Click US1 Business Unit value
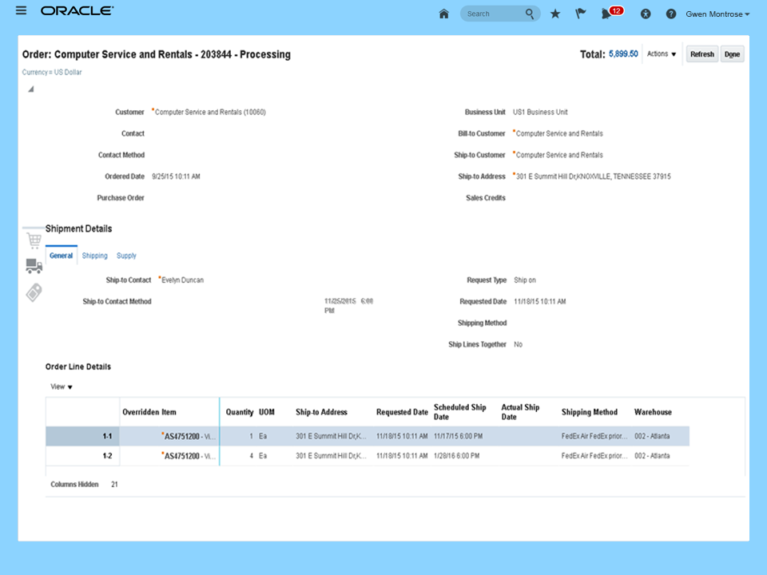The image size is (767, 575). click(x=540, y=112)
